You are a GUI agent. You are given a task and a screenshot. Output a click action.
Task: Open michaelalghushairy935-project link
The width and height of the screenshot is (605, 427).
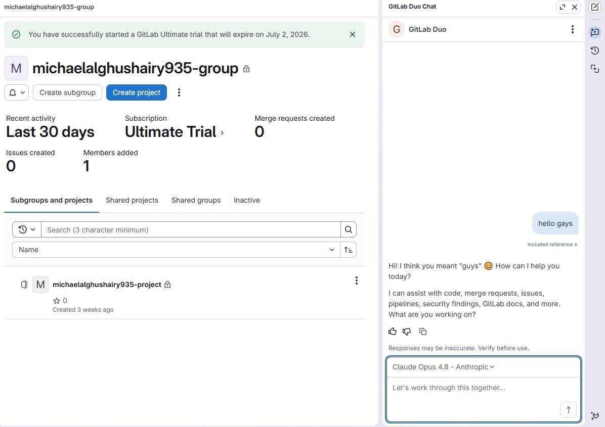click(107, 284)
